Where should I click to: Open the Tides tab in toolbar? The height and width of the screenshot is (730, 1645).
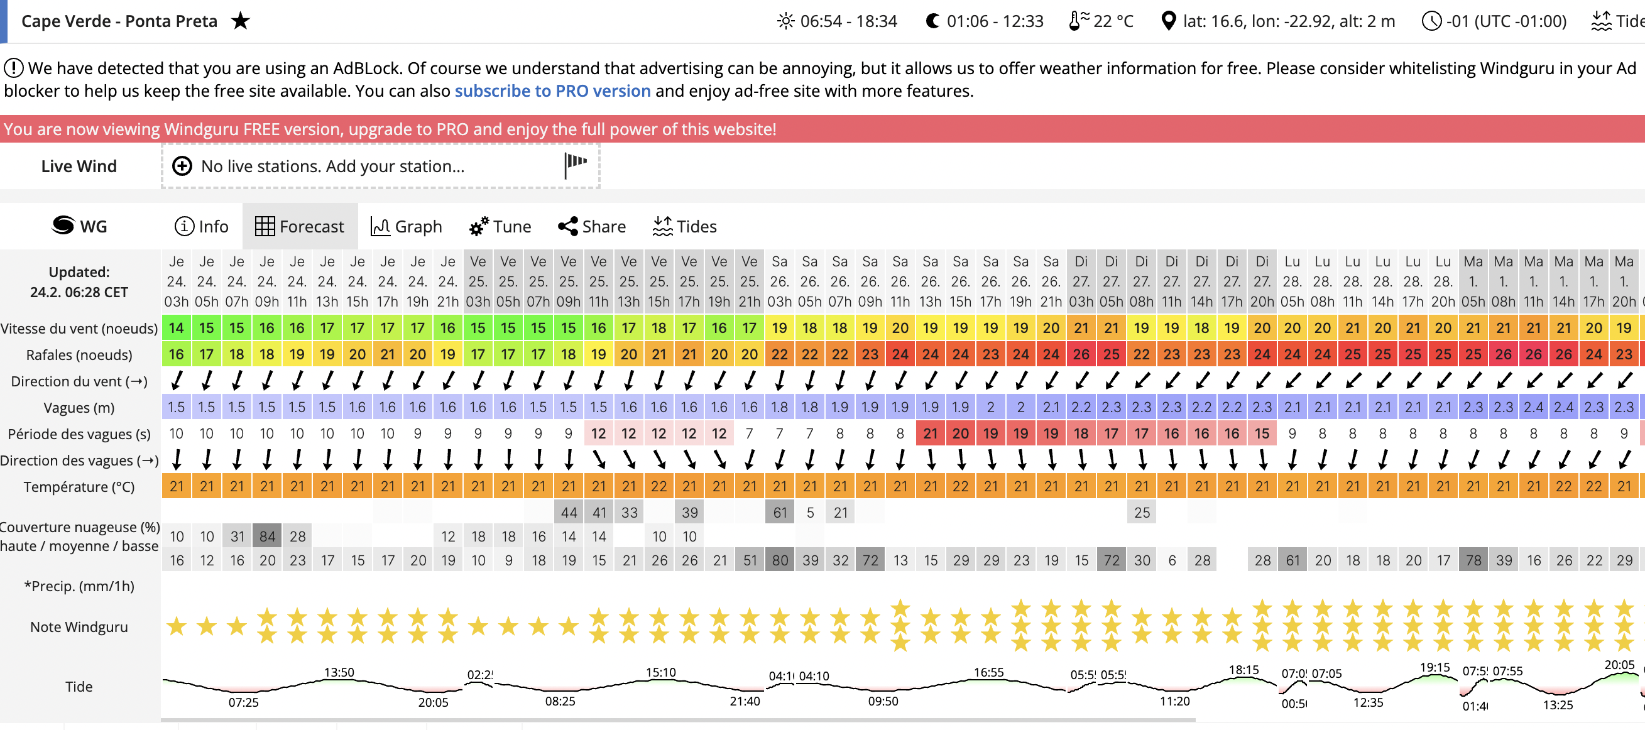[684, 226]
